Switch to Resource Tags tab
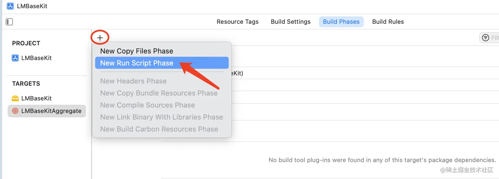The width and height of the screenshot is (499, 179). 238,22
